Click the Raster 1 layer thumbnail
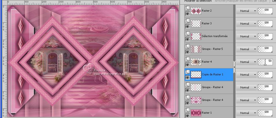Image resolution: width=276 pixels, height=118 pixels. coord(196,113)
